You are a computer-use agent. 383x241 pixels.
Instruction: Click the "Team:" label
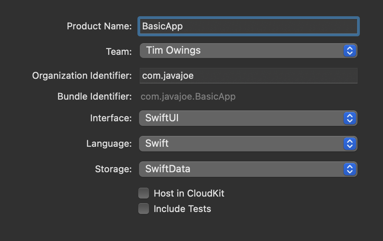click(x=119, y=52)
